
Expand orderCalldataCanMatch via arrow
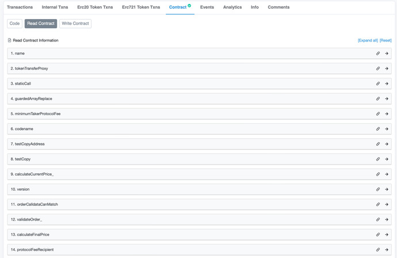(x=387, y=204)
